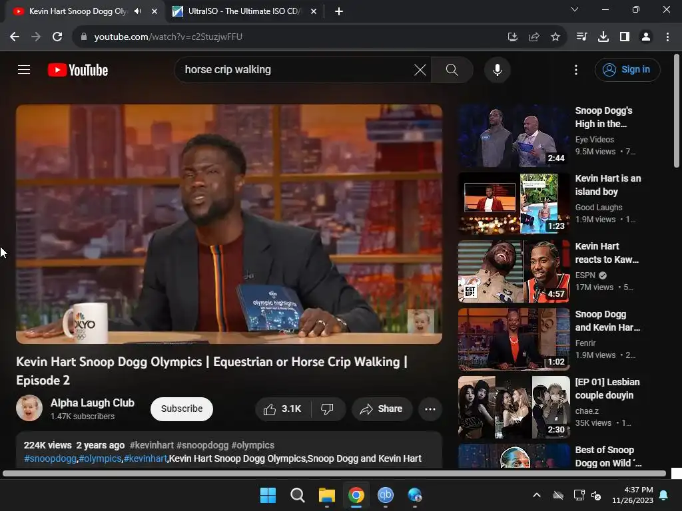
Task: Click Sign in button
Action: [x=627, y=69]
